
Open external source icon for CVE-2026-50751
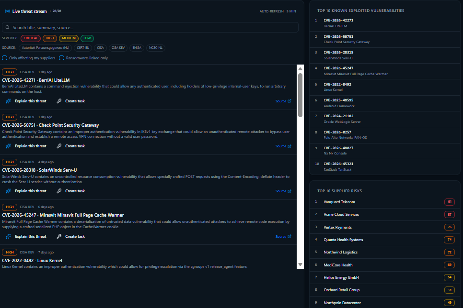pos(289,146)
